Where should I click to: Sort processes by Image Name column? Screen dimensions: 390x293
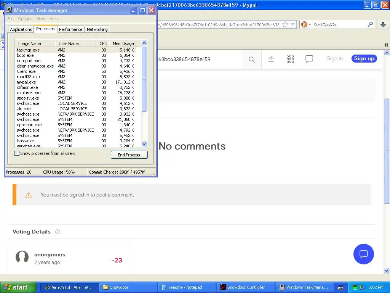pyautogui.click(x=35, y=43)
